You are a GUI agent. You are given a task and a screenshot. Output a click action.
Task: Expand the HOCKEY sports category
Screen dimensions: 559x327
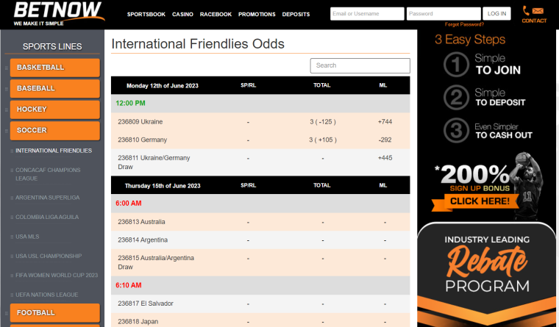pyautogui.click(x=55, y=109)
